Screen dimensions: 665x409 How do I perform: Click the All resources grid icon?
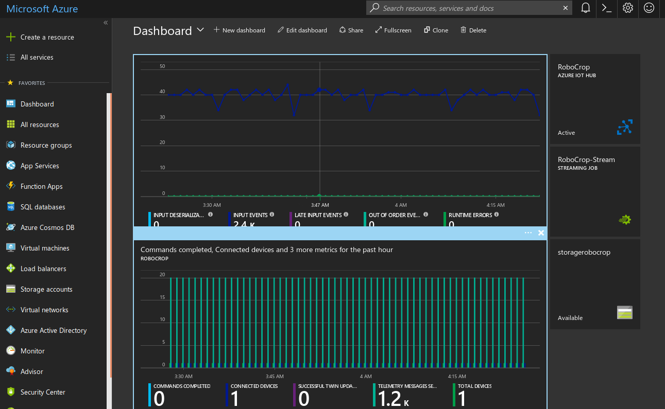pyautogui.click(x=11, y=124)
